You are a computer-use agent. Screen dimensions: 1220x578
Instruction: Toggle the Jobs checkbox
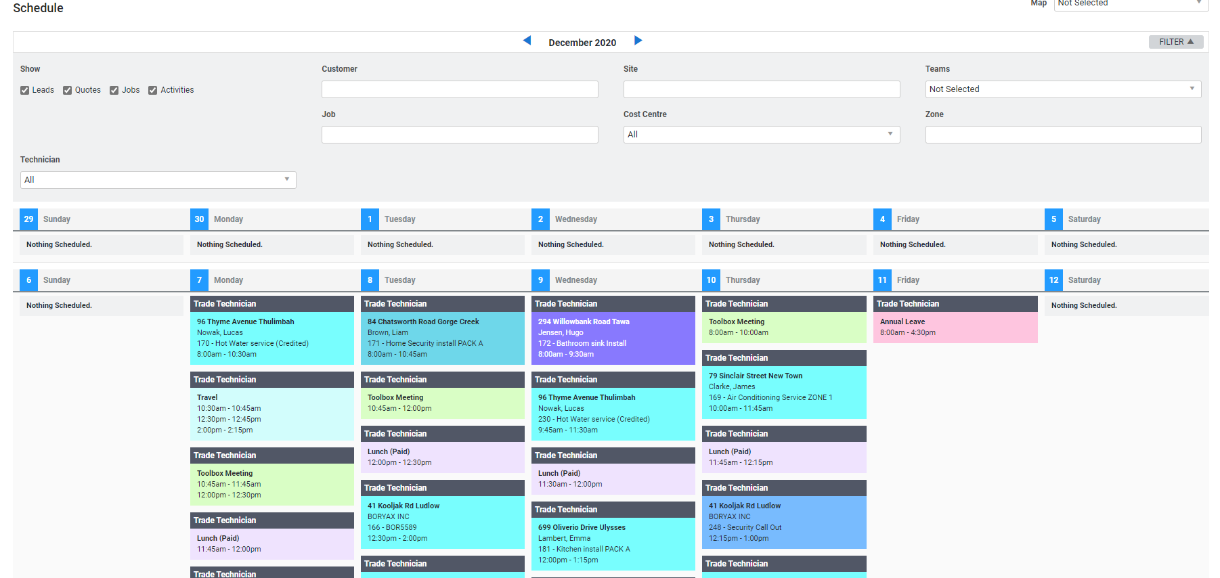[x=114, y=90]
